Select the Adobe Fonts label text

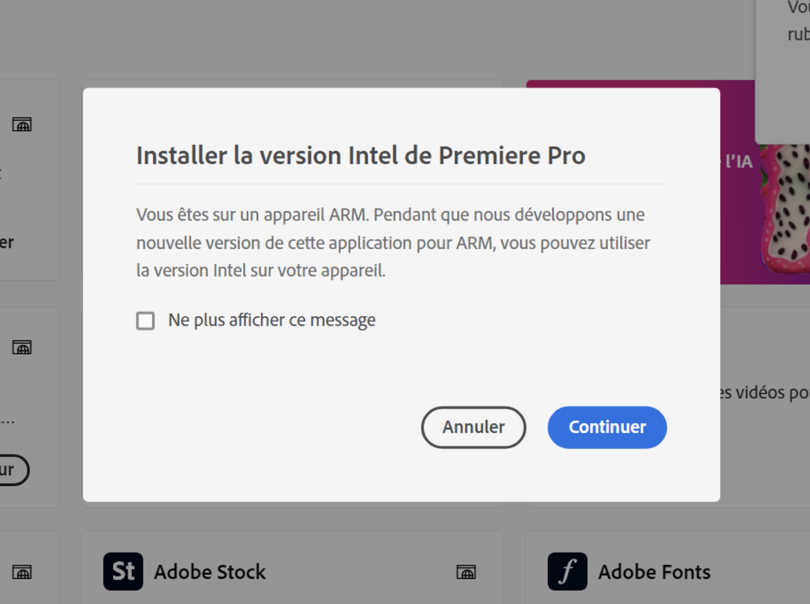point(655,572)
